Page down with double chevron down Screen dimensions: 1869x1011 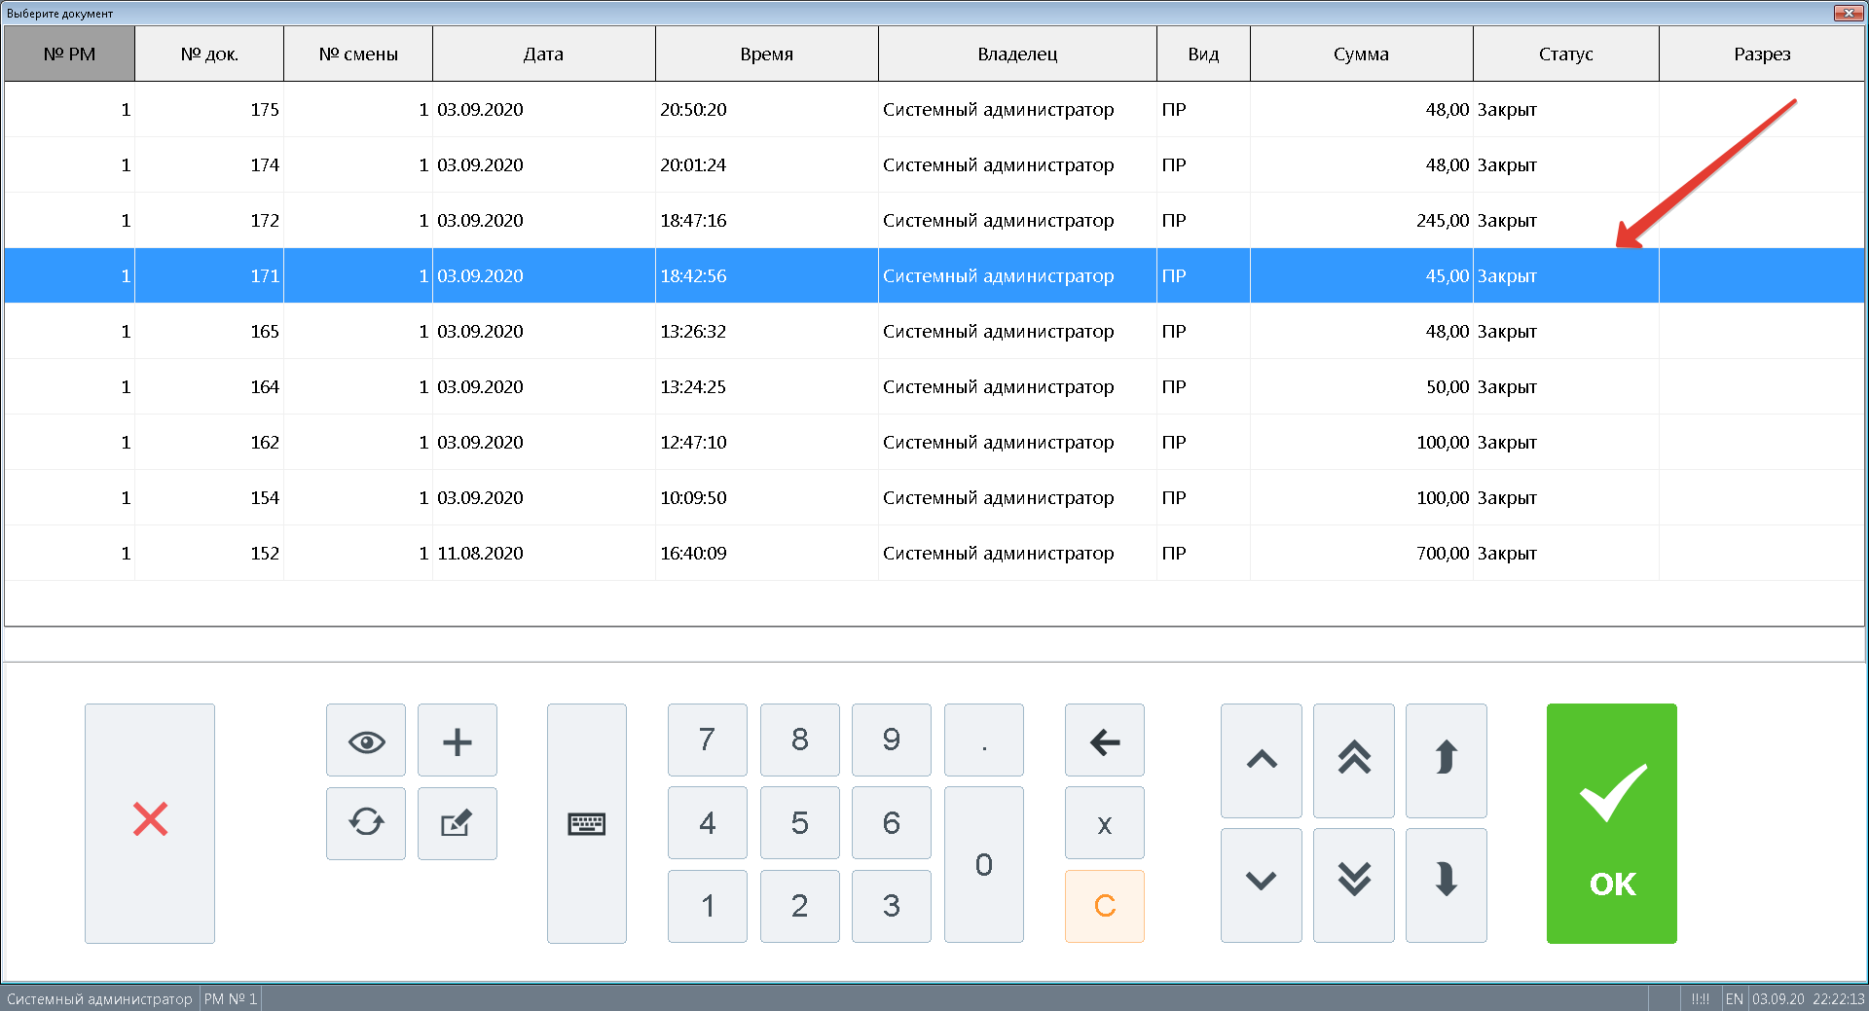click(x=1354, y=885)
